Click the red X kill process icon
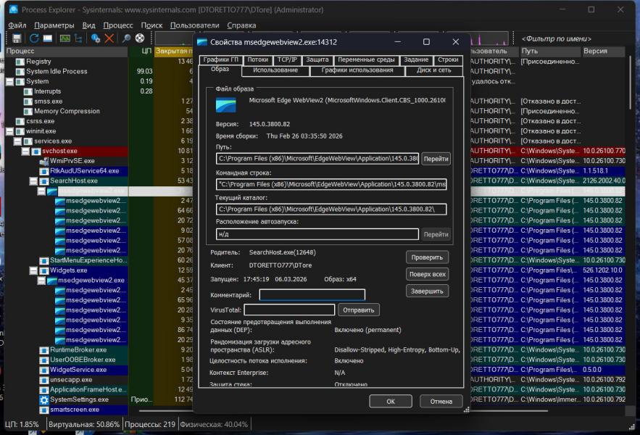This screenshot has height=435, width=640. pyautogui.click(x=109, y=38)
